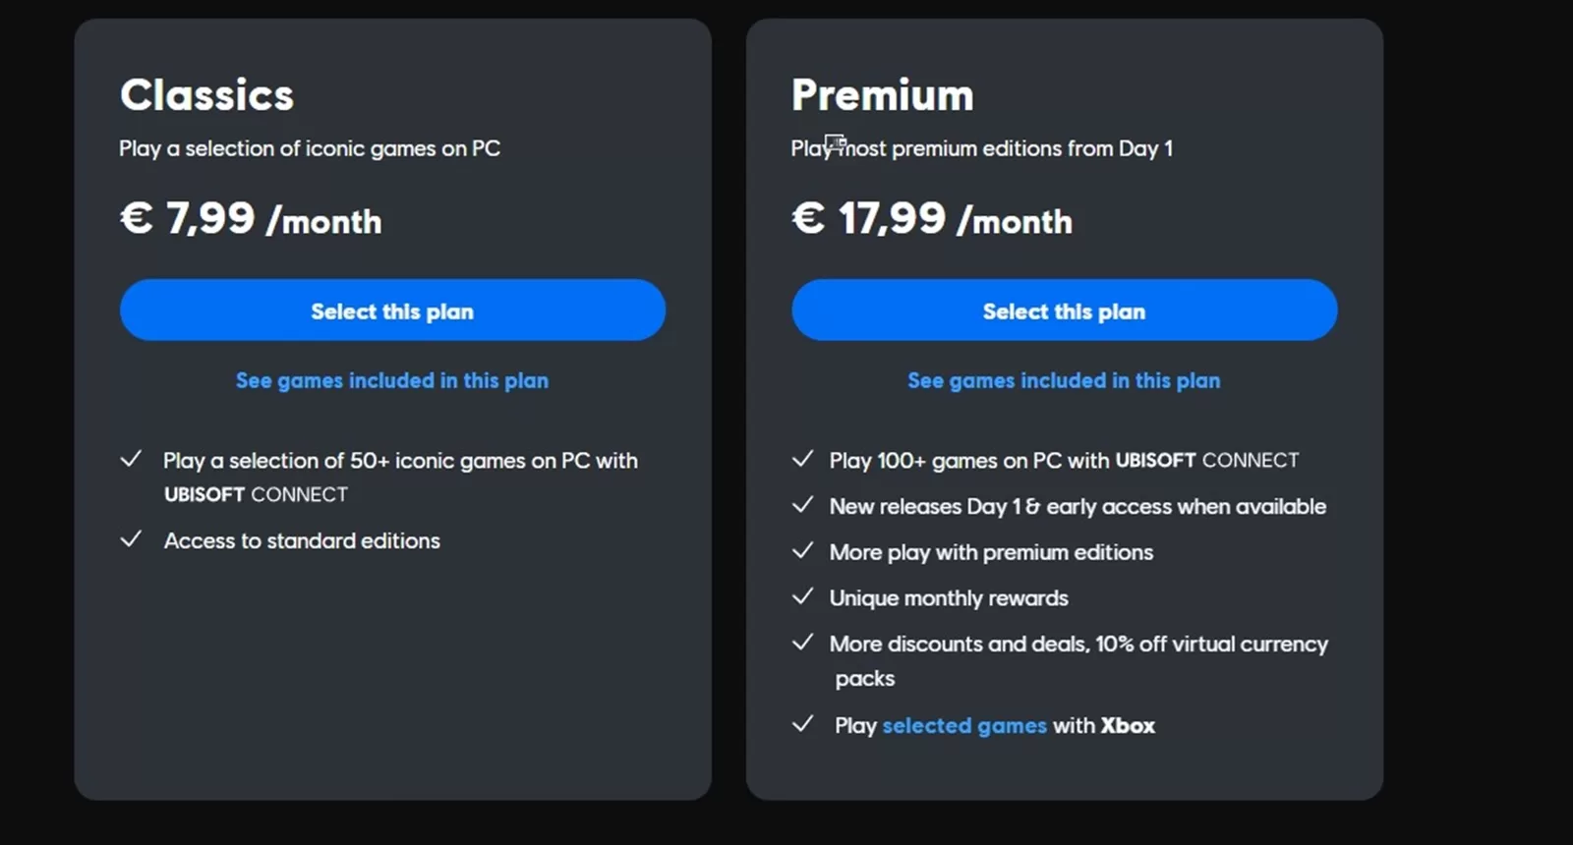Click the small cursor icon near Premium description

(x=834, y=142)
